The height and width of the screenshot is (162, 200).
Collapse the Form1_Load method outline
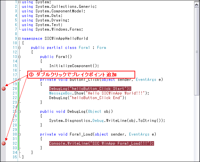[x=20, y=134]
